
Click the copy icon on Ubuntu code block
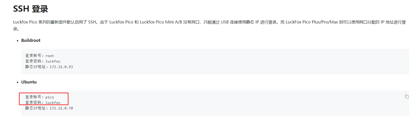click(x=406, y=97)
